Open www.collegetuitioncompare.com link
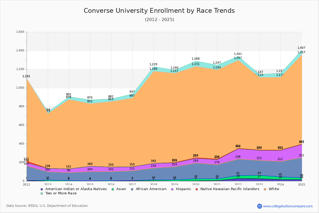This screenshot has height=213, width=319. [288, 206]
